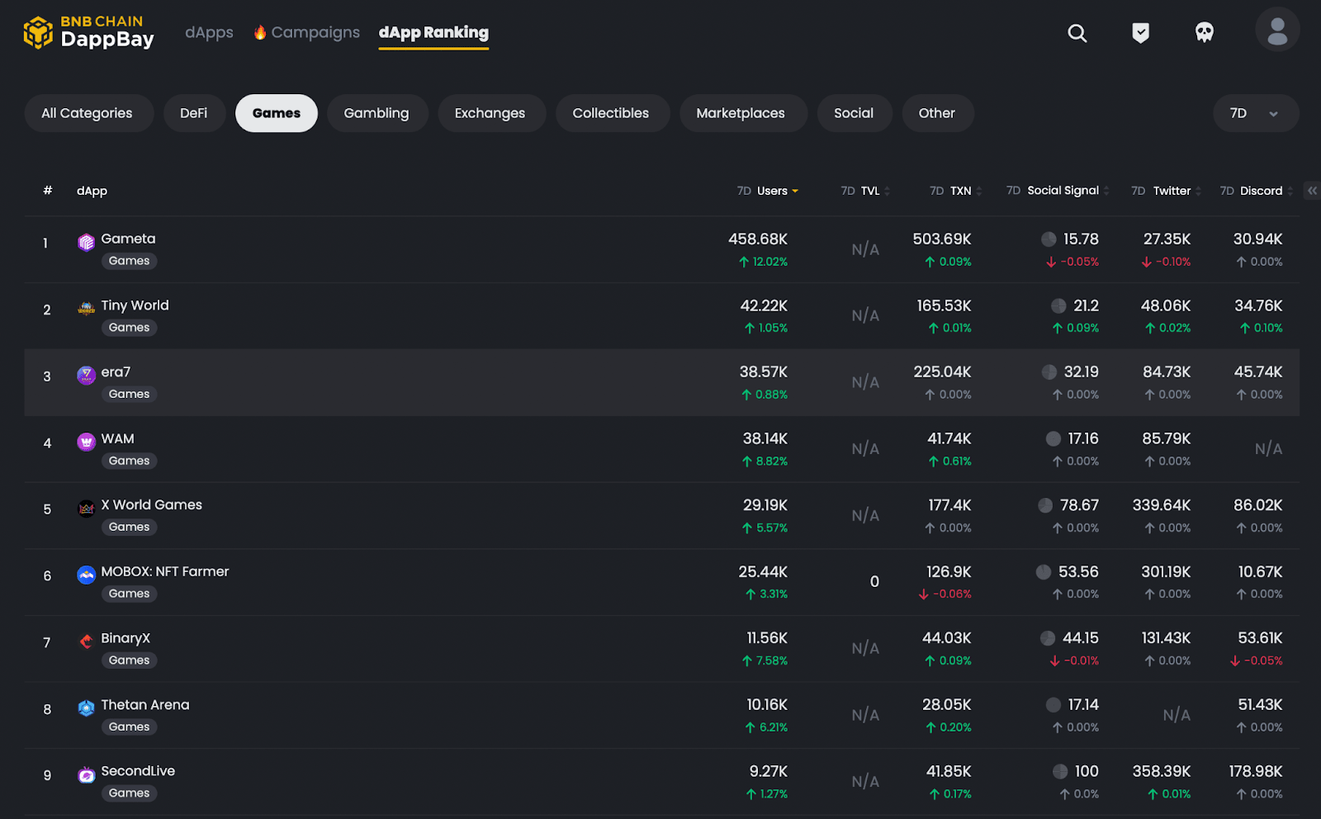Select the Gambling category filter

(376, 113)
